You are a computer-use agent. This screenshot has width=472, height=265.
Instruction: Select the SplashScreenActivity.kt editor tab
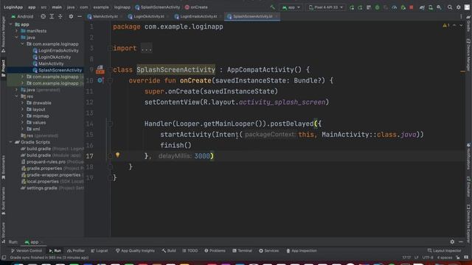point(251,16)
